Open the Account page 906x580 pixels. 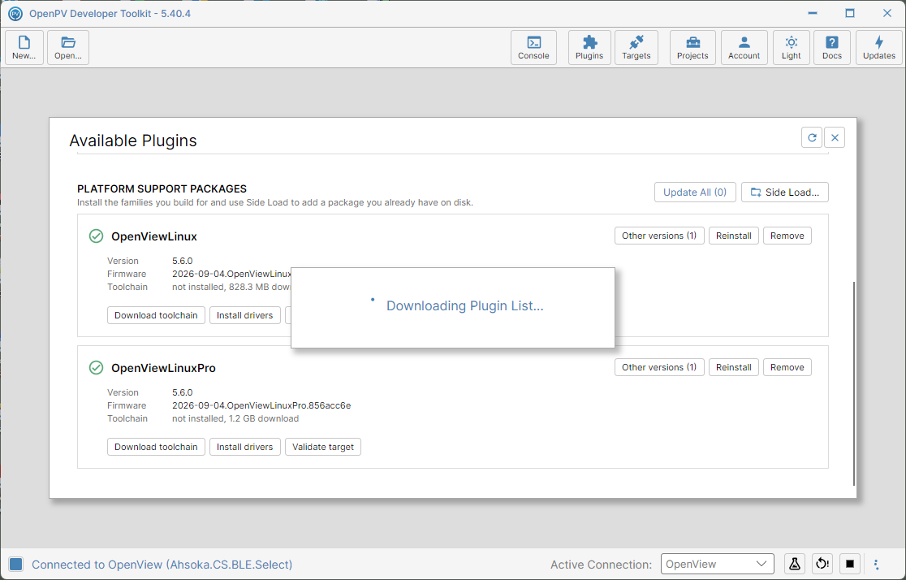(x=744, y=47)
